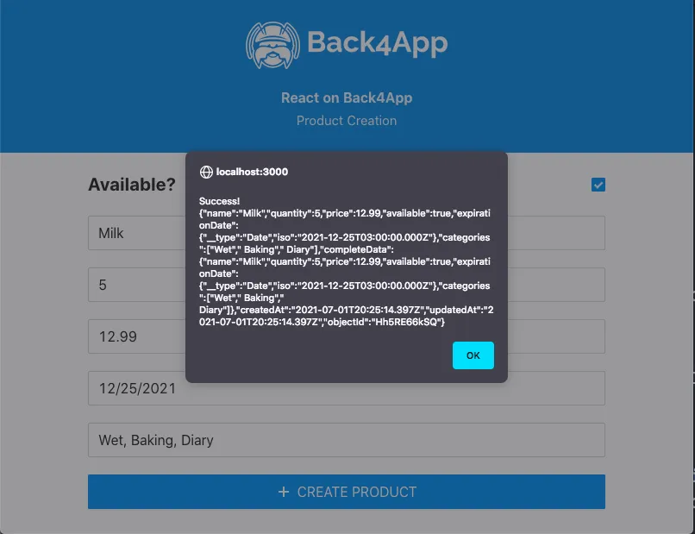Click the right end of the price field

556,336
